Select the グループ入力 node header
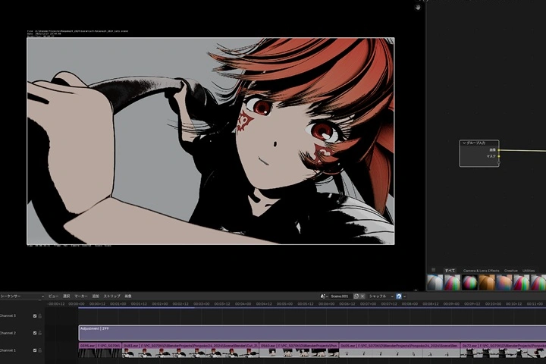Viewport: 546px width, 364px height. pos(479,143)
